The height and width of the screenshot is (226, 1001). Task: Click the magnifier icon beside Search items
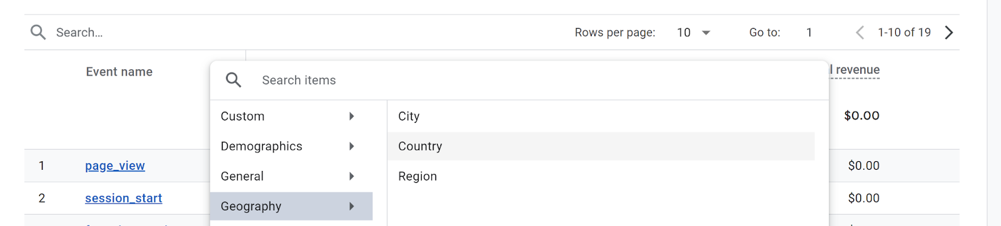coord(233,80)
